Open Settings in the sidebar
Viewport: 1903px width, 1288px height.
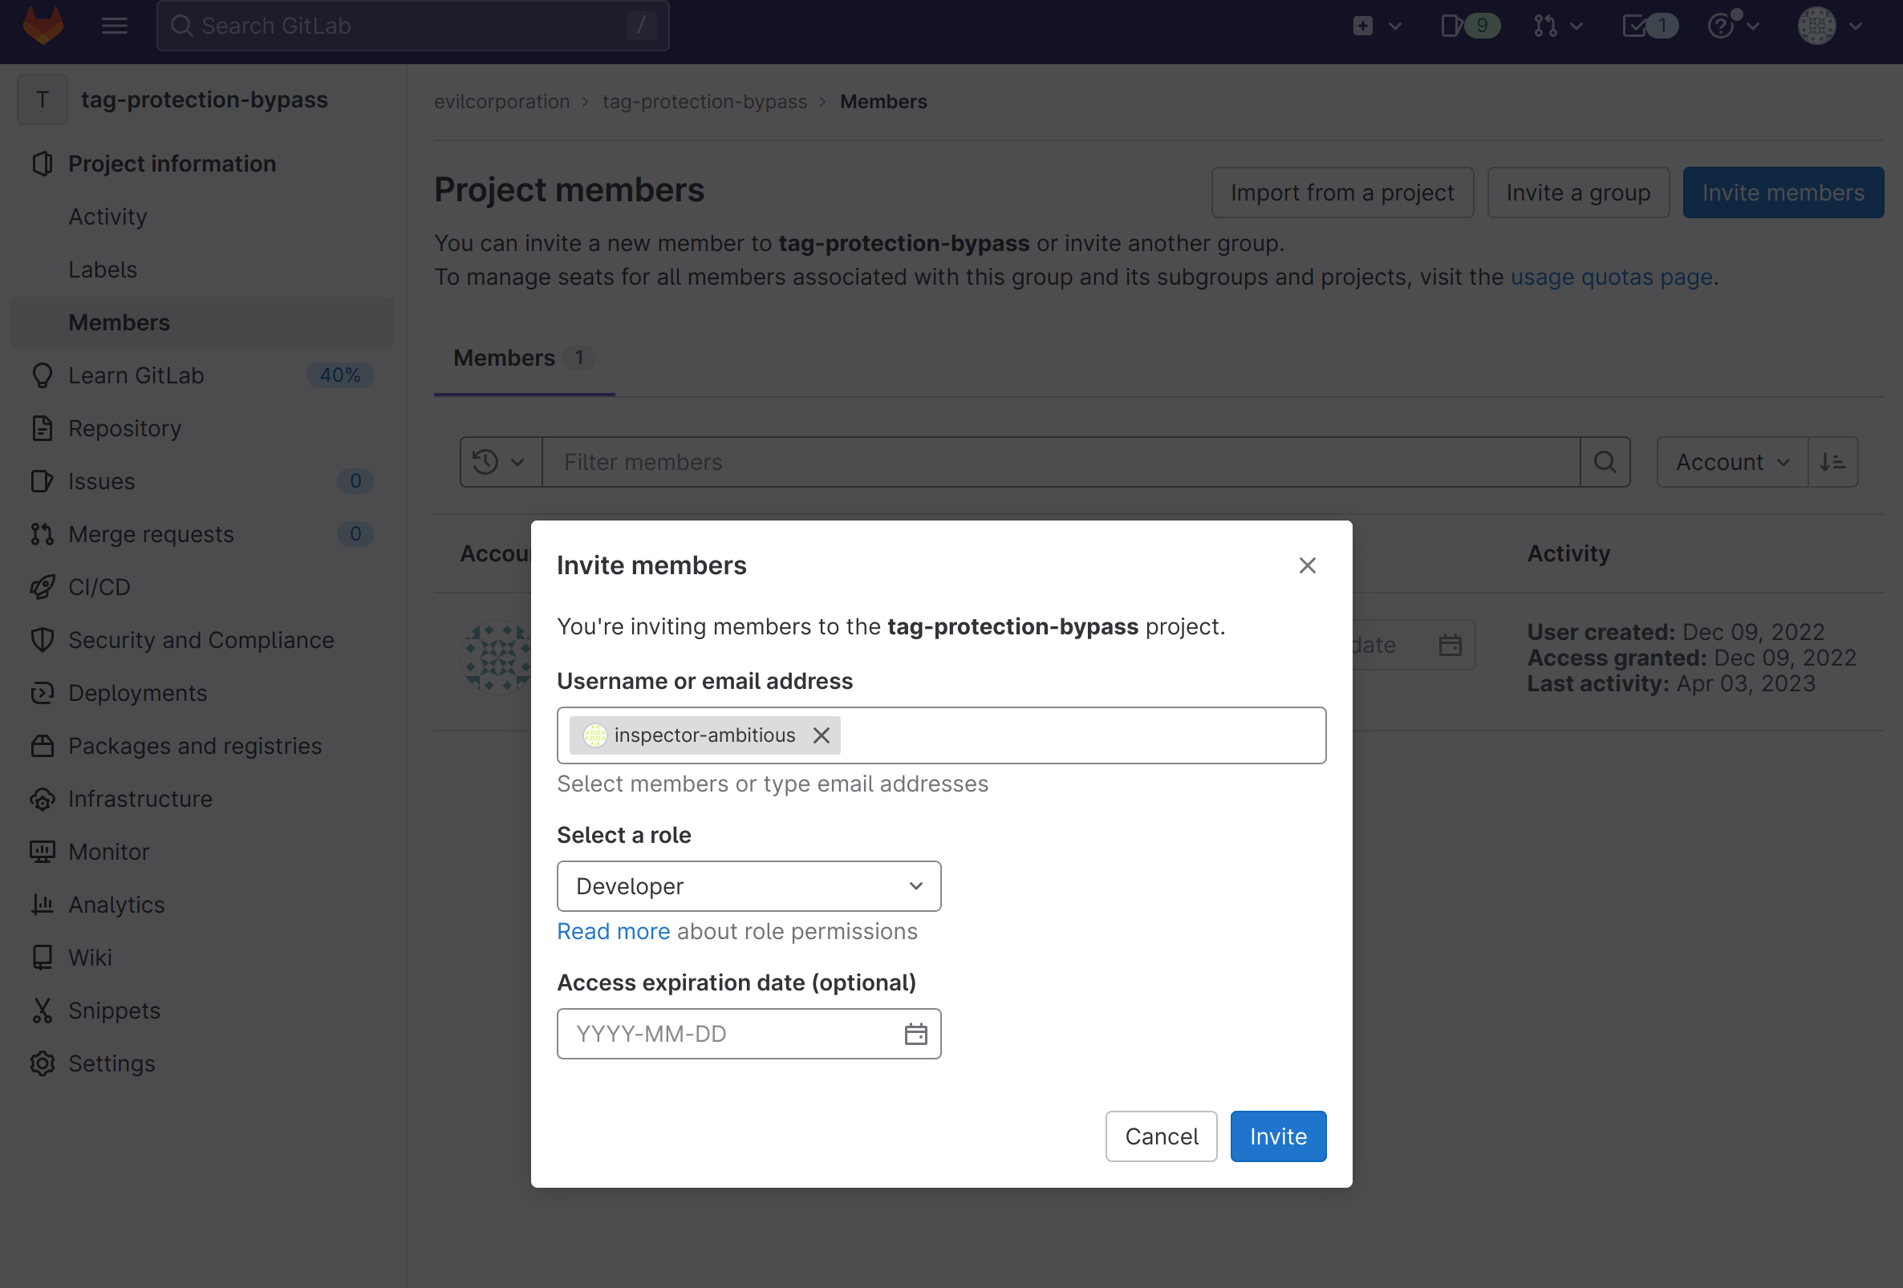pyautogui.click(x=112, y=1063)
